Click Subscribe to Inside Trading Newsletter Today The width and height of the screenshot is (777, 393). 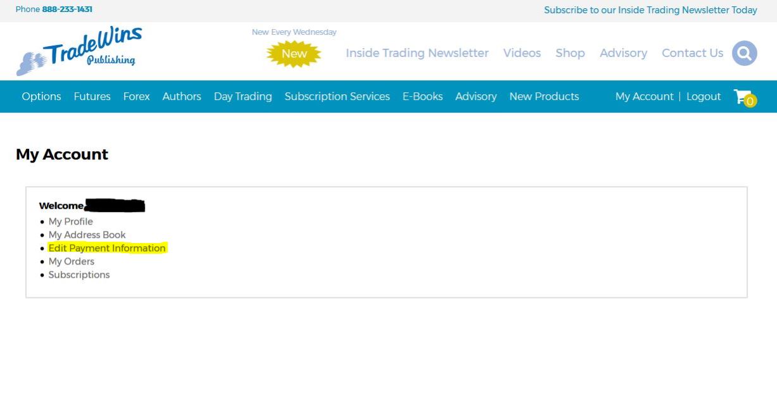[650, 10]
